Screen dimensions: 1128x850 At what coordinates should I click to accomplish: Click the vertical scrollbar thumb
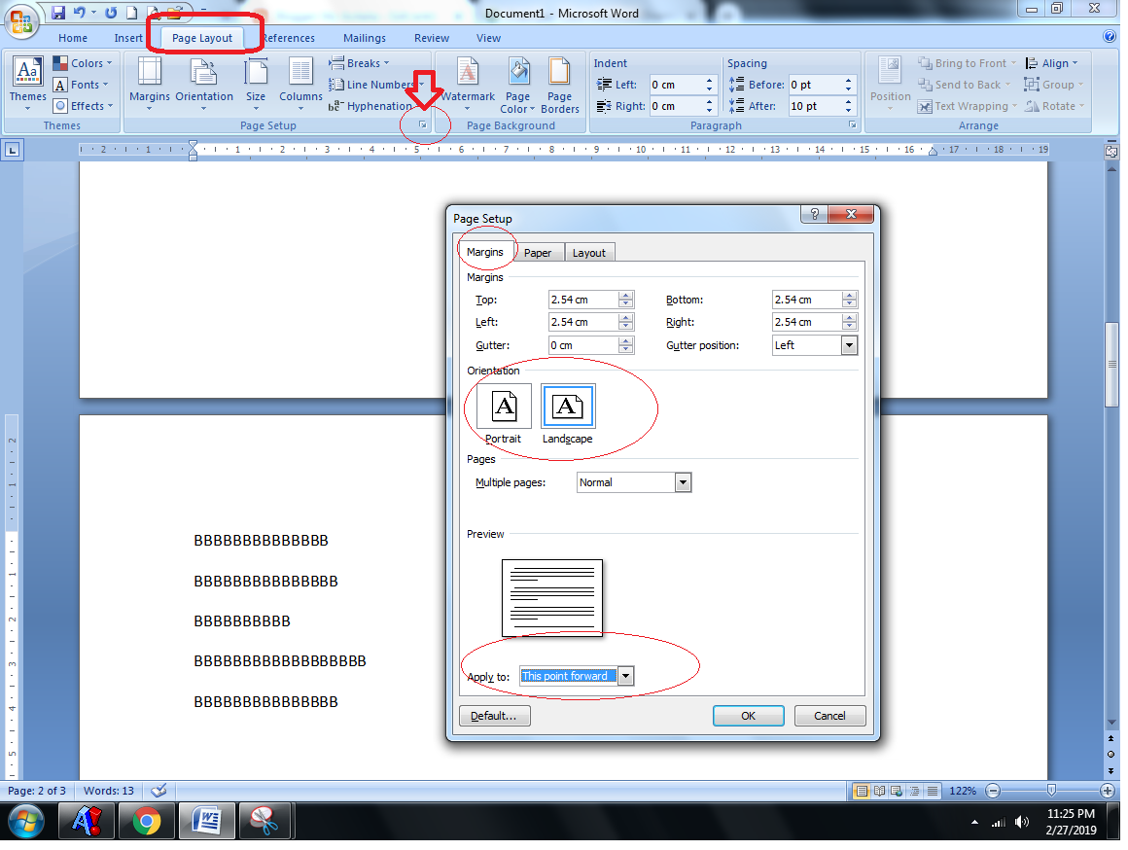click(1111, 364)
